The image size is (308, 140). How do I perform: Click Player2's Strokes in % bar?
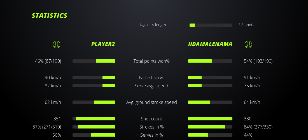point(94,127)
